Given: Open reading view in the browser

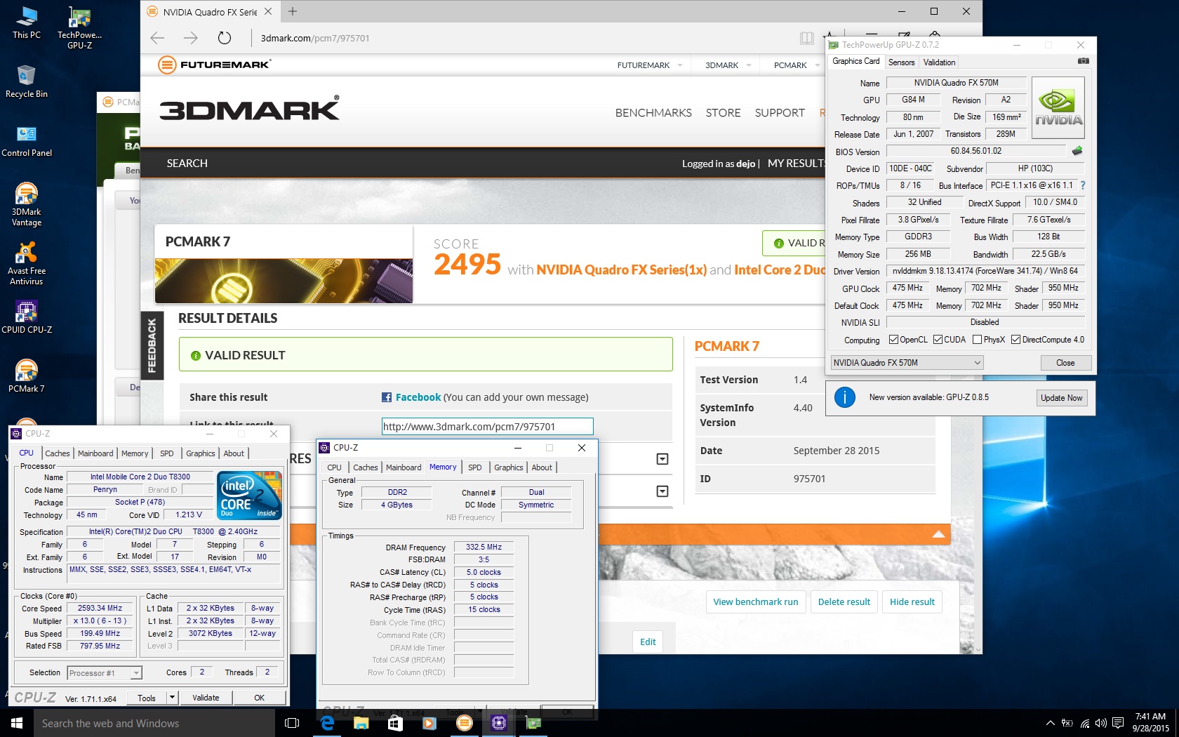Looking at the screenshot, I should (x=806, y=38).
